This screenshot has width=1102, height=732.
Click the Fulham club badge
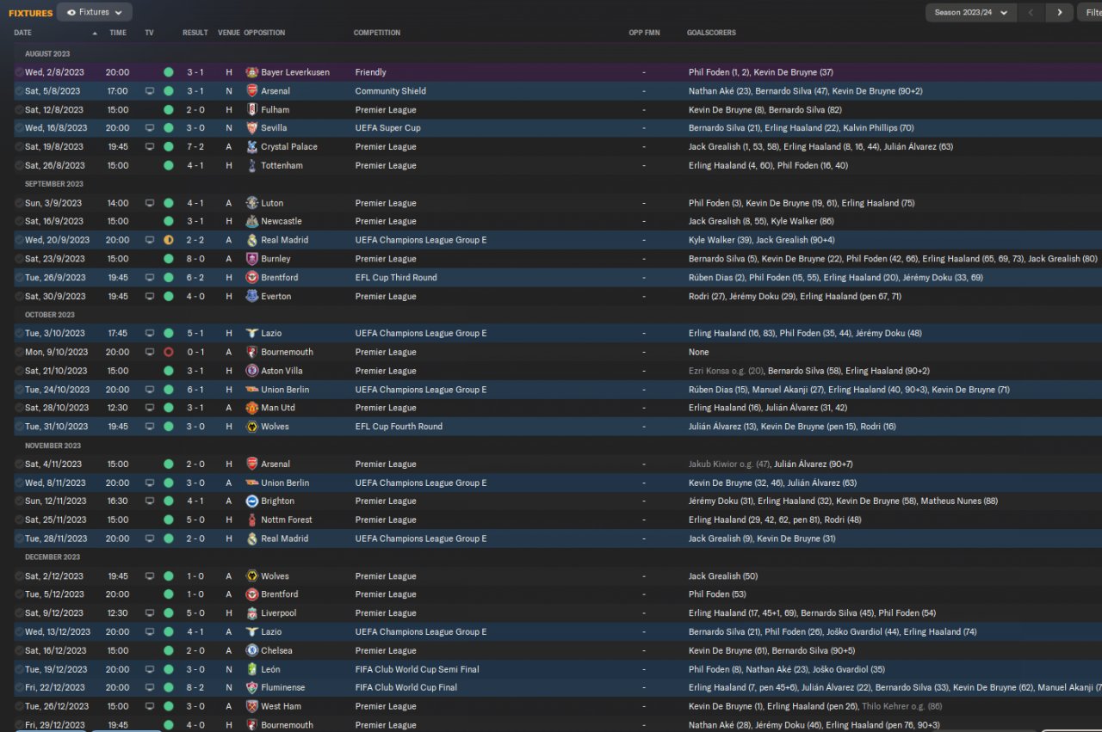(251, 110)
